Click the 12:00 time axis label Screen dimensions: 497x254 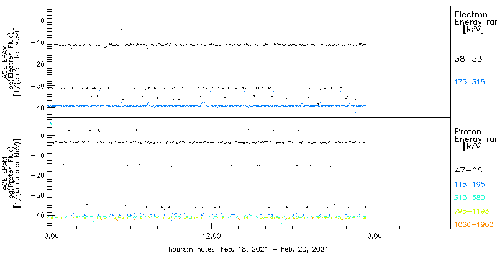(x=212, y=236)
